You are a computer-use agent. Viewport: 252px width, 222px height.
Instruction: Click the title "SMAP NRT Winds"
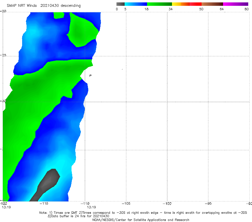pos(22,6)
